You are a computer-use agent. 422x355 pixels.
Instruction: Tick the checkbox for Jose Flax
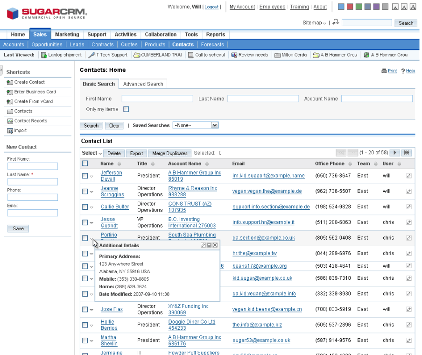coord(85,310)
